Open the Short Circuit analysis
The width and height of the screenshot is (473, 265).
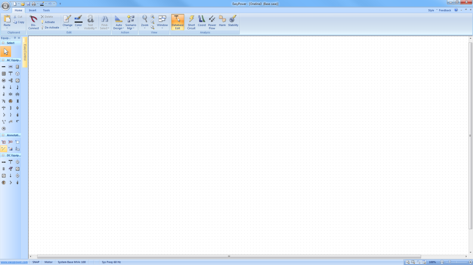click(191, 22)
